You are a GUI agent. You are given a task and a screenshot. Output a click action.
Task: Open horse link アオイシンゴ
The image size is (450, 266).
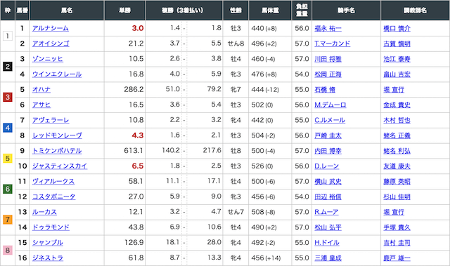coord(51,44)
